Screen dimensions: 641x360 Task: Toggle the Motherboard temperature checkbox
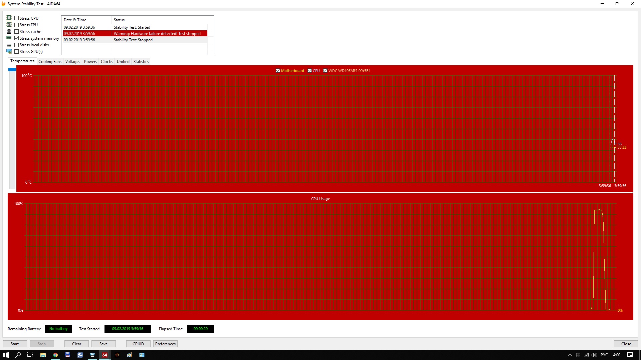coord(278,71)
